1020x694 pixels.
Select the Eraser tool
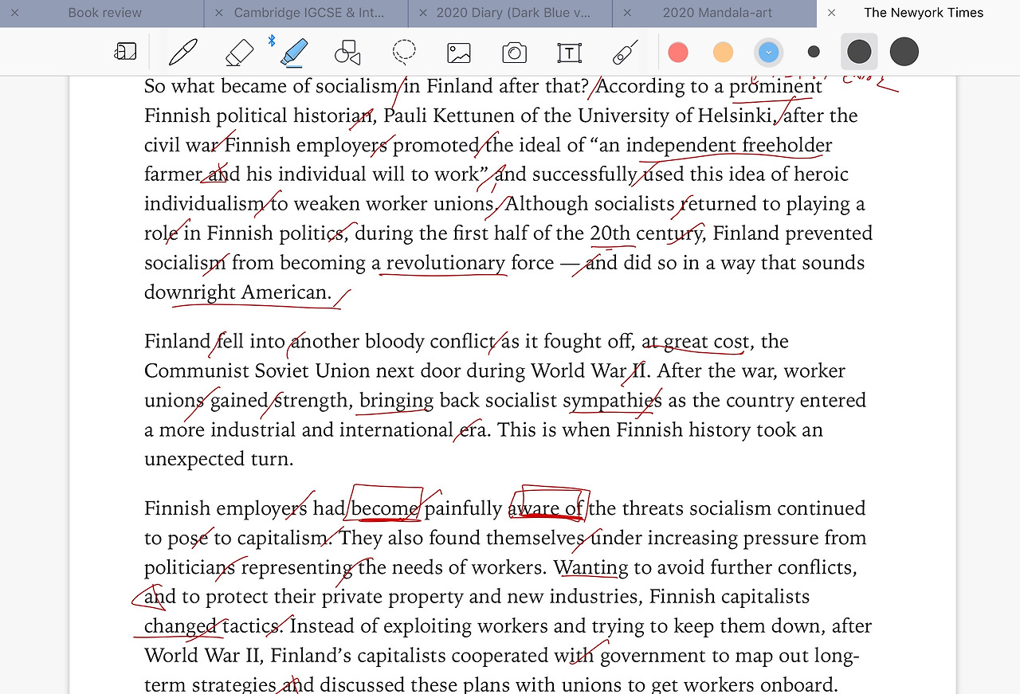click(238, 53)
